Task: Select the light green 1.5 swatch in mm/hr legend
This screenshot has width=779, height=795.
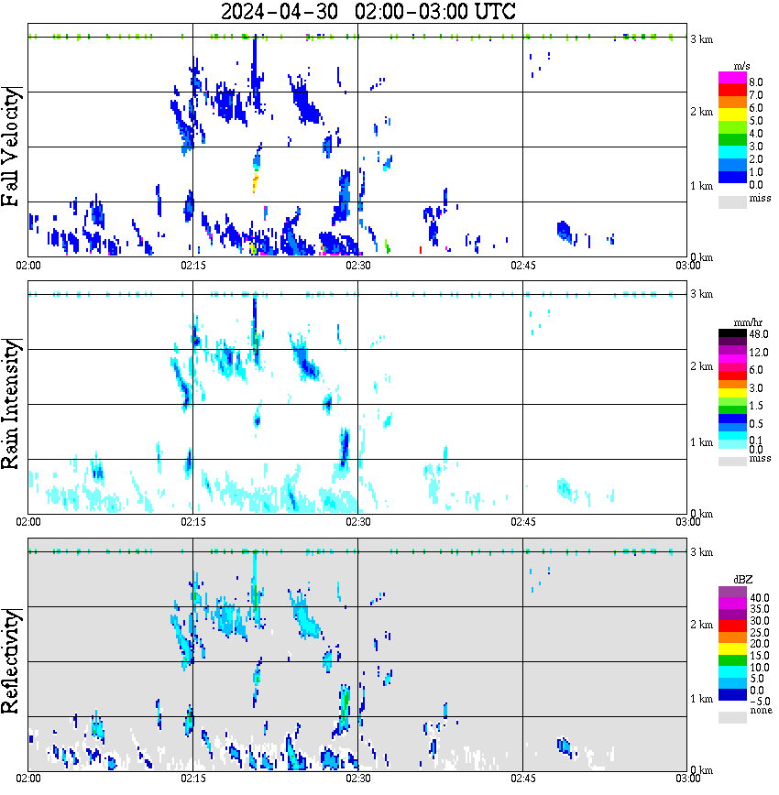Action: [x=732, y=401]
